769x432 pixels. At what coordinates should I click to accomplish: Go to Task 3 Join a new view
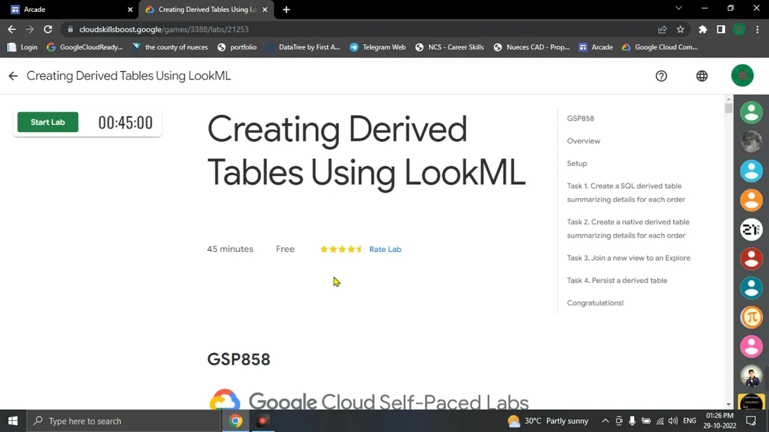point(628,258)
